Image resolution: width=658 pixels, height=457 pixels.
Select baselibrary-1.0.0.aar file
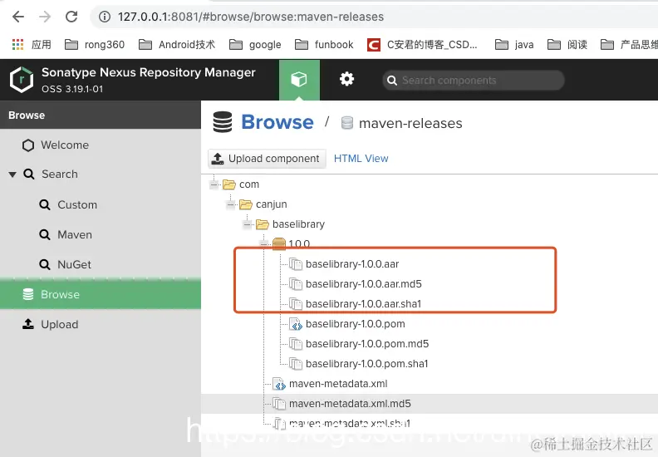[352, 264]
